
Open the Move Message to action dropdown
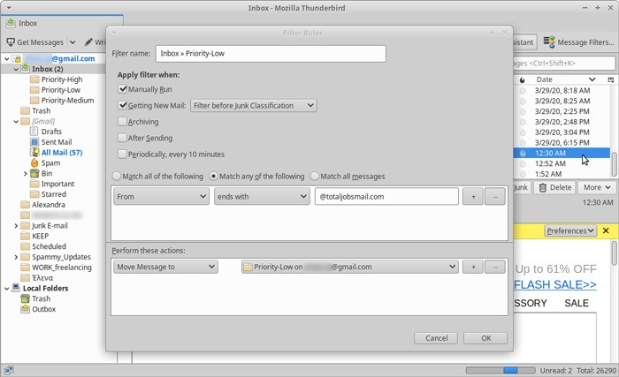(x=166, y=267)
